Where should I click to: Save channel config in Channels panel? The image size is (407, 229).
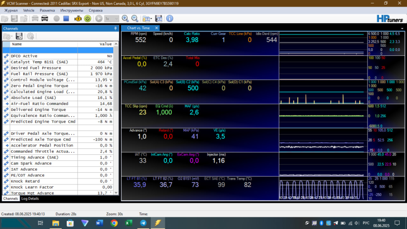19,36
